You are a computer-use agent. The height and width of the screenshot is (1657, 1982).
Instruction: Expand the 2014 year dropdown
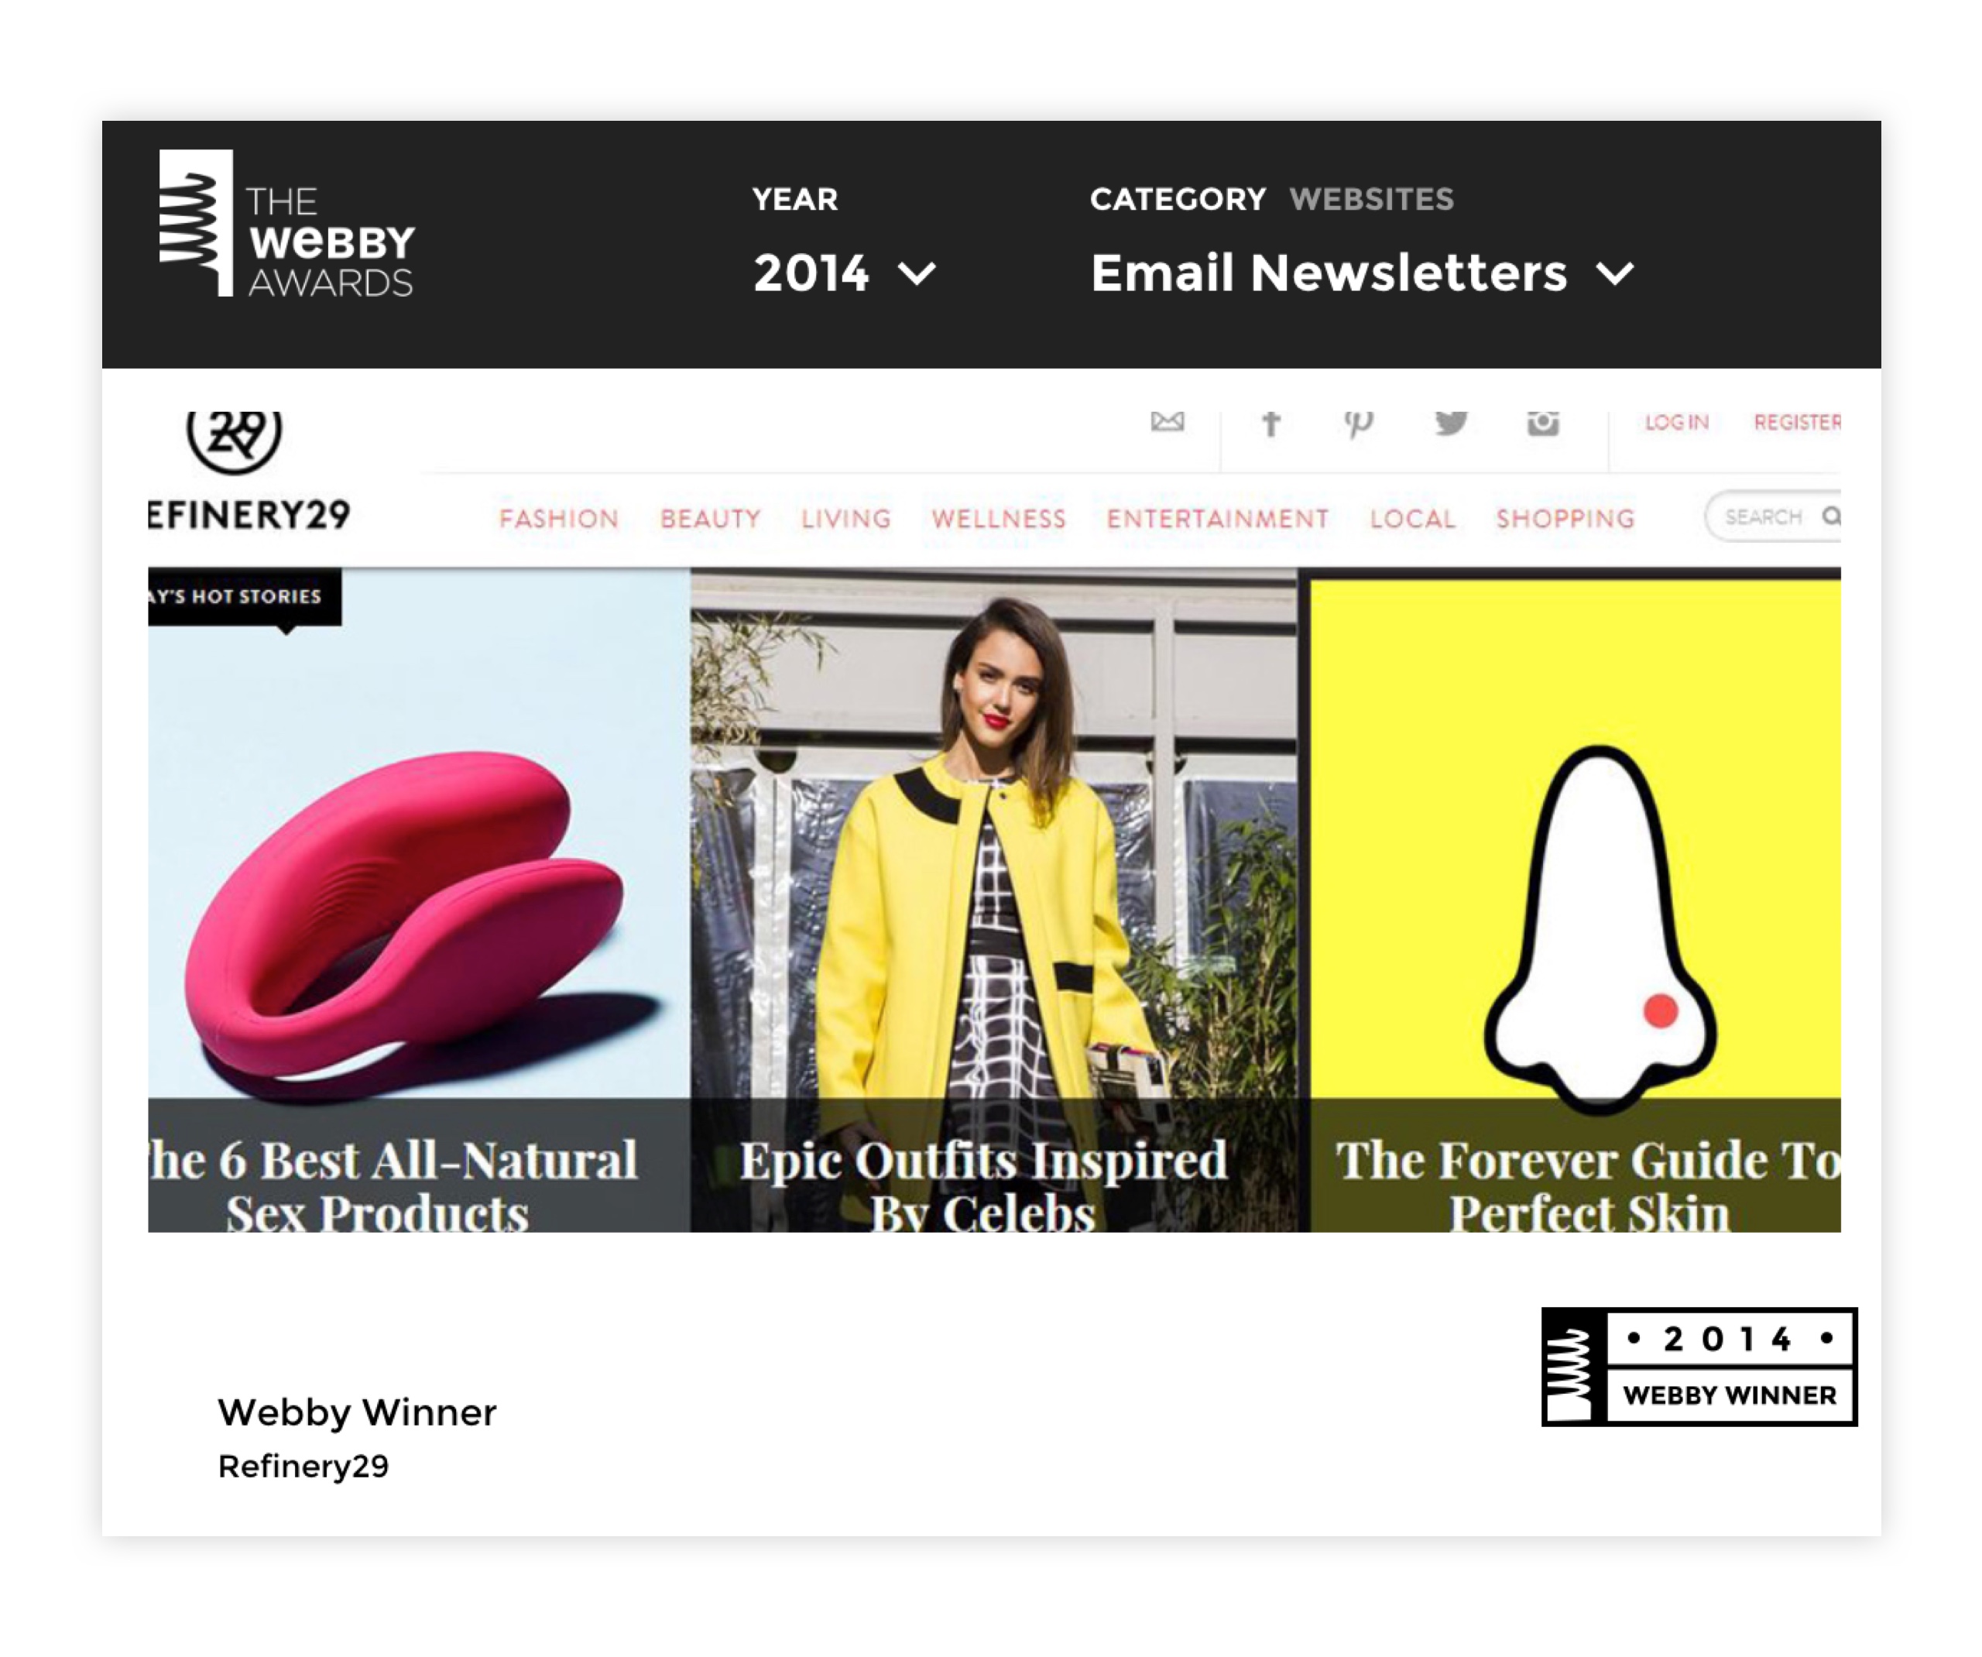[844, 273]
